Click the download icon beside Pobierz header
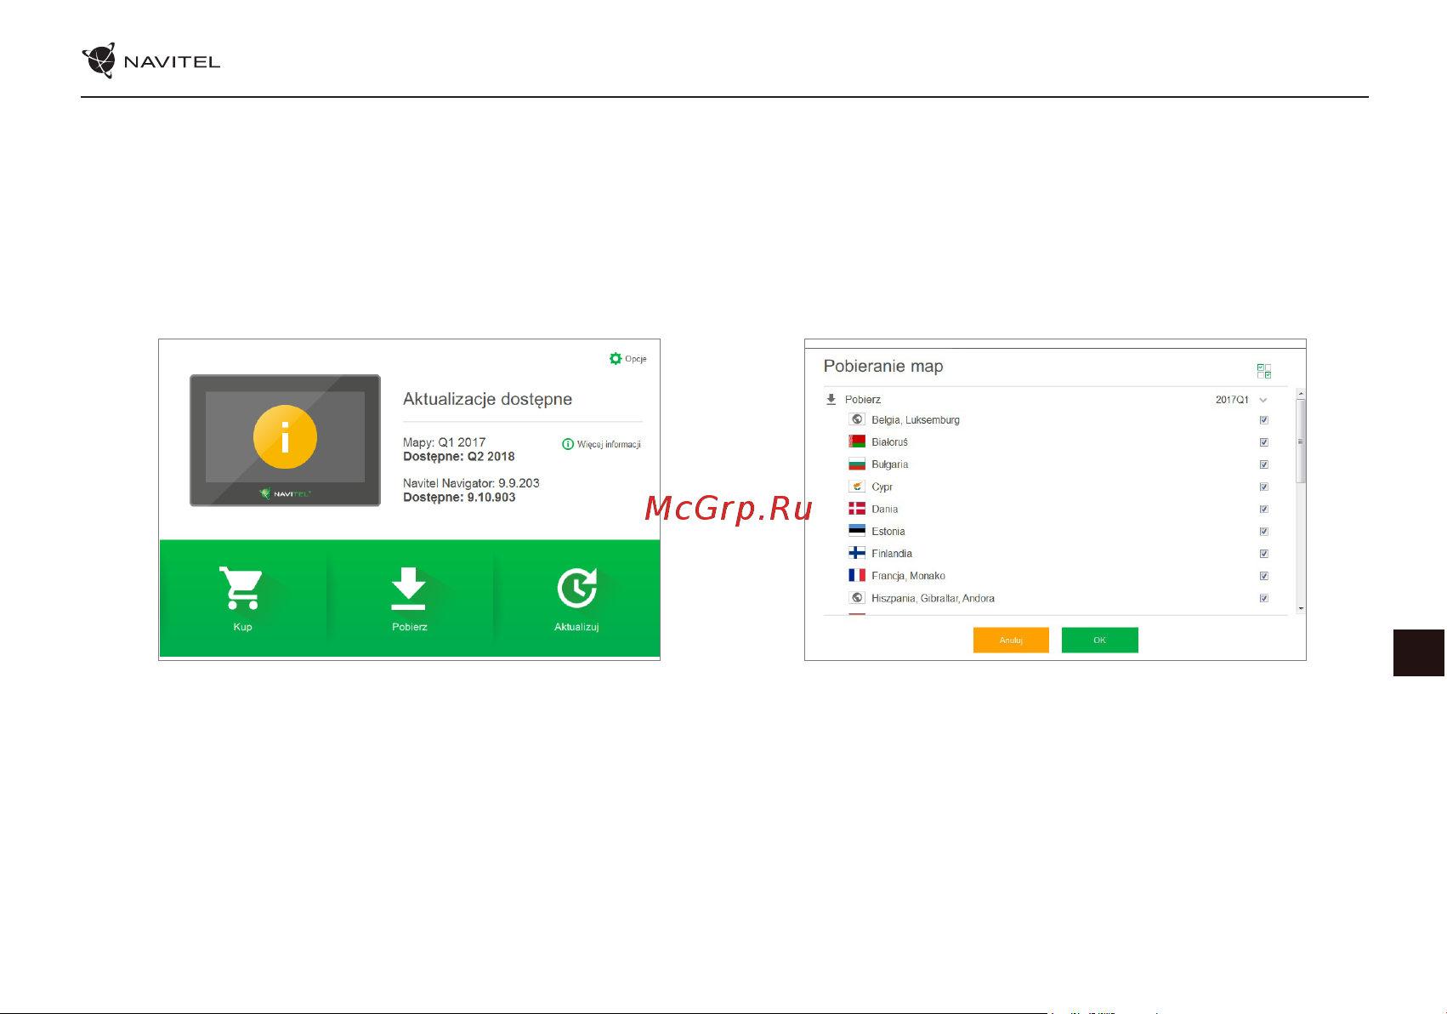This screenshot has width=1447, height=1014. [831, 399]
